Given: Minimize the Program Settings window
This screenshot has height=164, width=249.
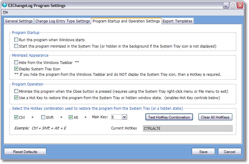Looking at the screenshot, I should click(226, 5).
